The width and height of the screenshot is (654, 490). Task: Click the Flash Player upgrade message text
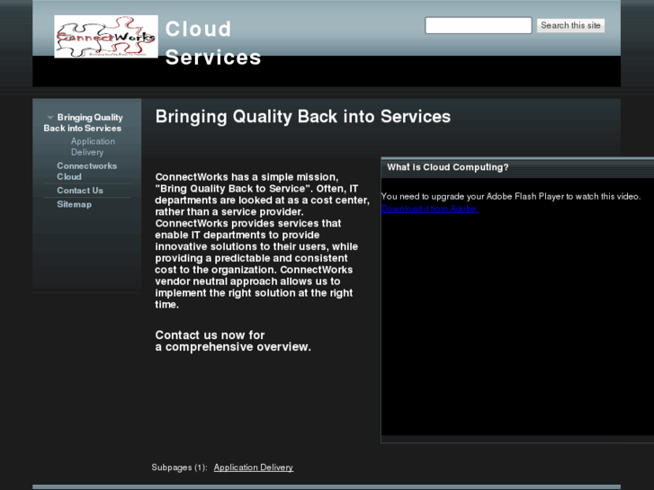click(x=511, y=196)
